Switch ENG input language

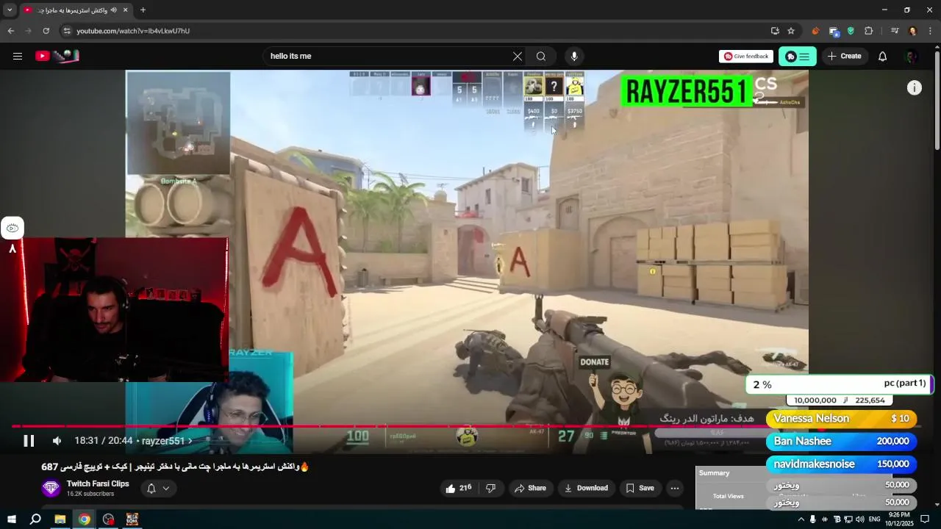tap(875, 519)
